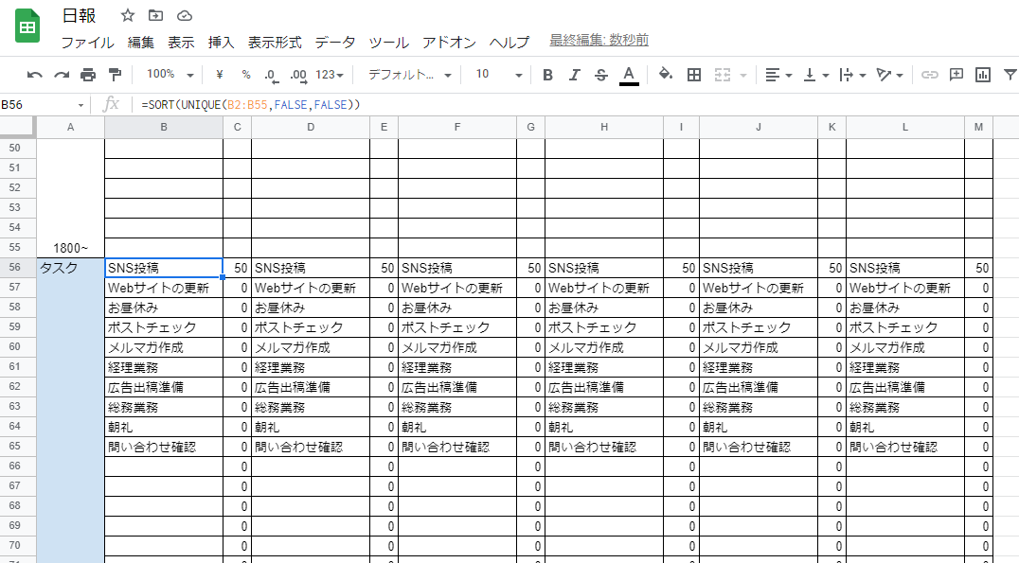This screenshot has width=1019, height=563.
Task: Select 経理業務 in column L
Action: tap(905, 367)
